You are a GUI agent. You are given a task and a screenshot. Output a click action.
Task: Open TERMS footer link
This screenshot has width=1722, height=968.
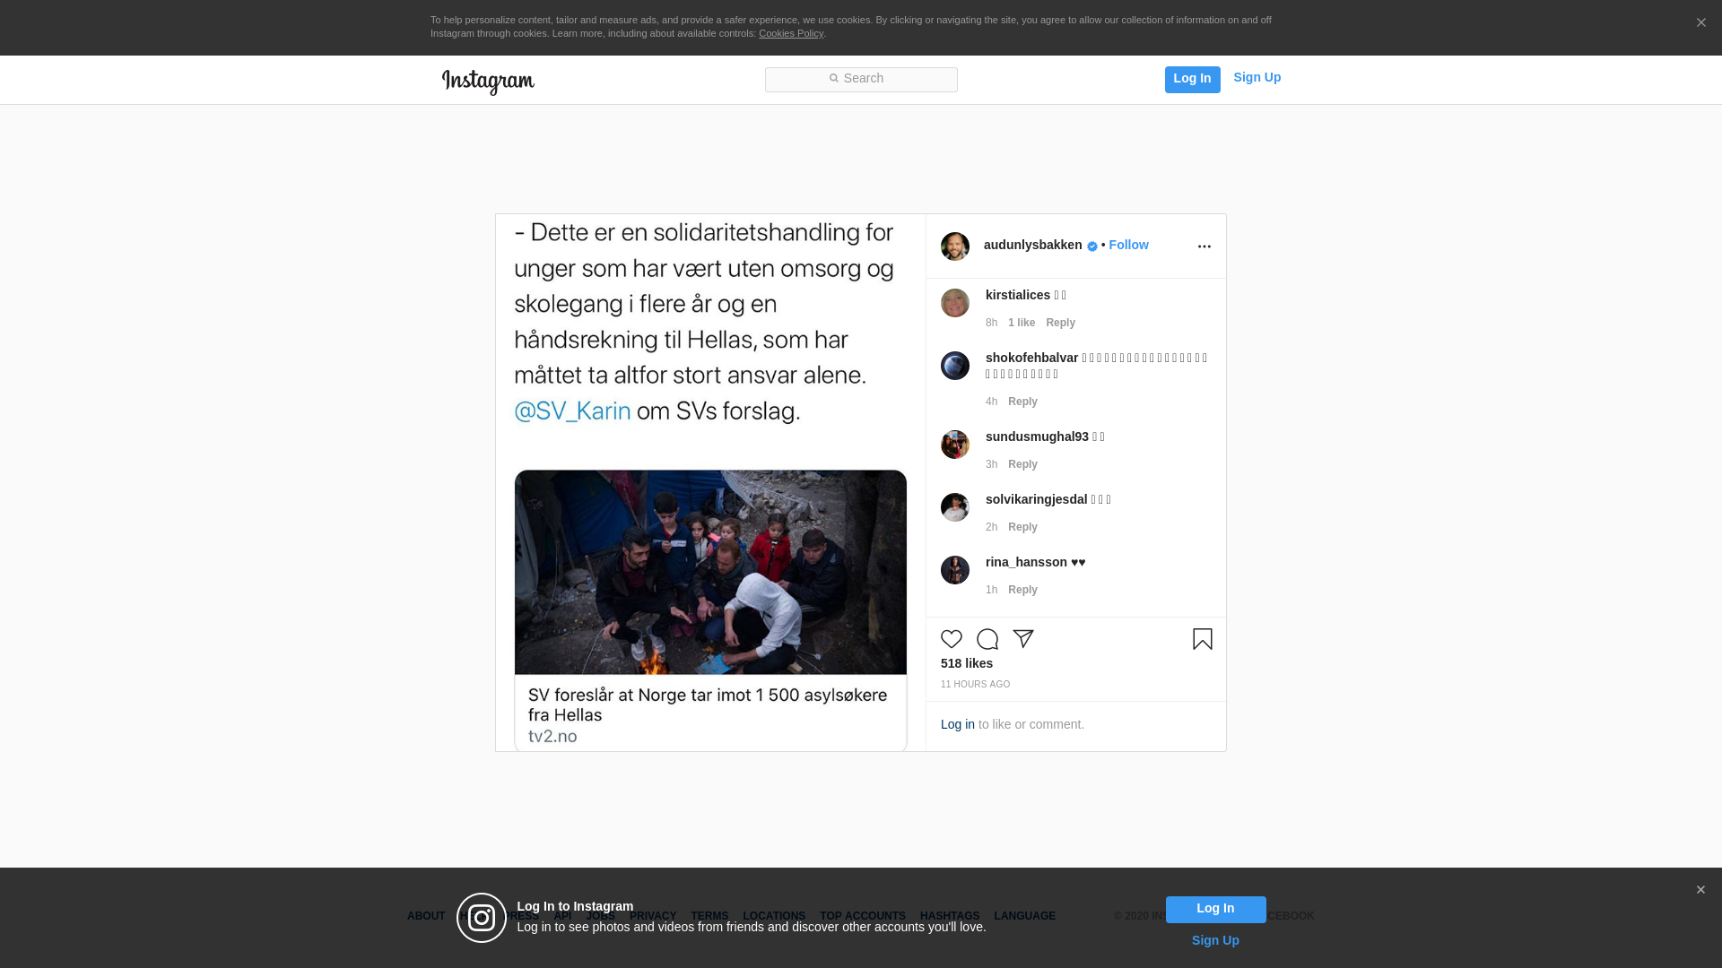[x=709, y=916]
